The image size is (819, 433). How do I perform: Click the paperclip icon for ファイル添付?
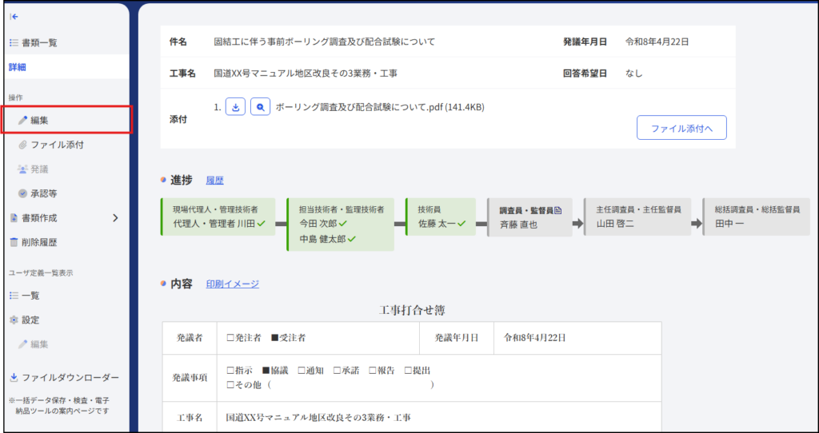coord(22,145)
